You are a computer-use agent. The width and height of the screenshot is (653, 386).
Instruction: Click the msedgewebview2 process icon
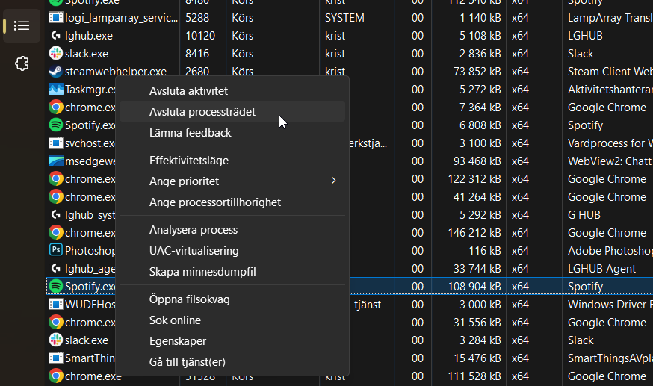pyautogui.click(x=55, y=161)
